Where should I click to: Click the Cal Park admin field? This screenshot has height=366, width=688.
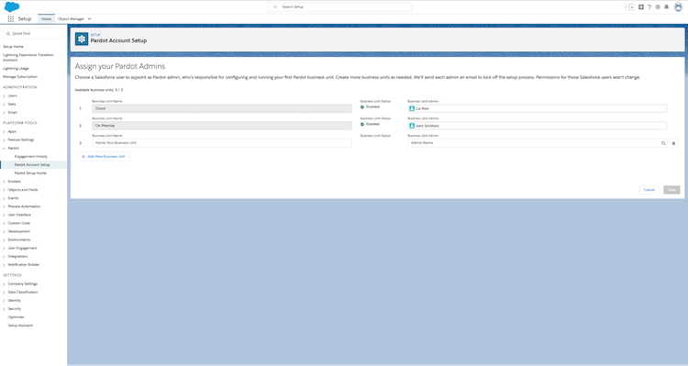(x=537, y=108)
